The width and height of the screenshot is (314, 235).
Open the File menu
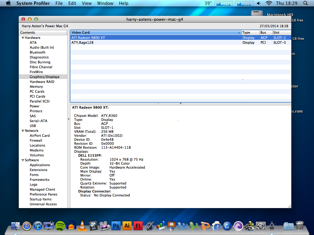pyautogui.click(x=59, y=3)
